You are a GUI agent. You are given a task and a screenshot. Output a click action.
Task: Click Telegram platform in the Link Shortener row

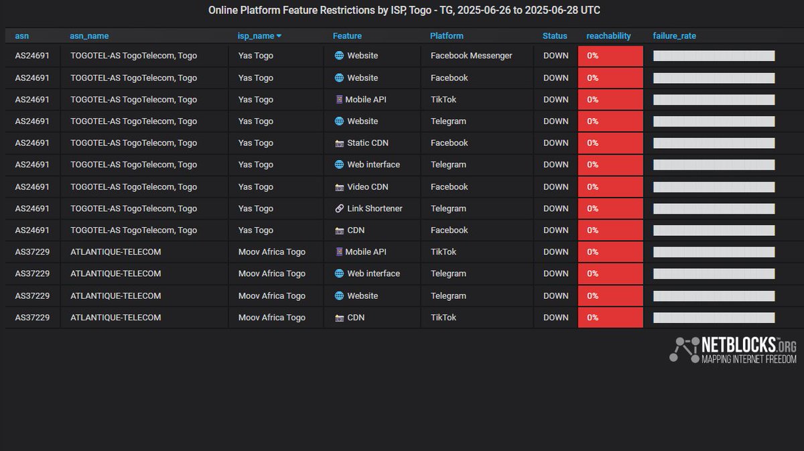448,208
